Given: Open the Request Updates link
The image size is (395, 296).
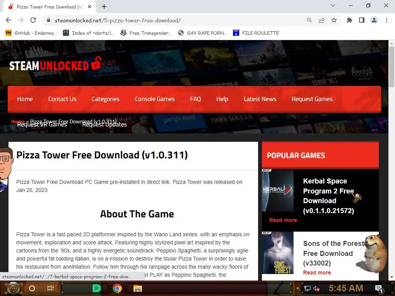Looking at the screenshot, I should [x=105, y=124].
